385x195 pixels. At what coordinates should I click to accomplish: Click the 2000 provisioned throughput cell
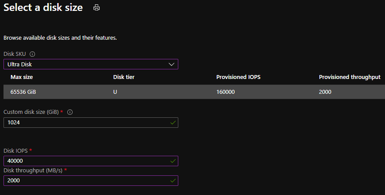tap(325, 92)
